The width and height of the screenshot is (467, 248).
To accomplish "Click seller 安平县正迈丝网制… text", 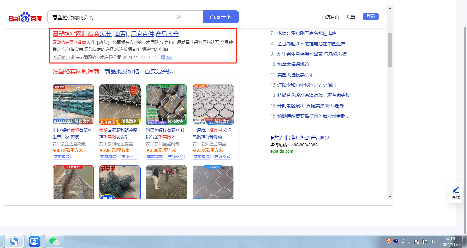I will pyautogui.click(x=71, y=144).
